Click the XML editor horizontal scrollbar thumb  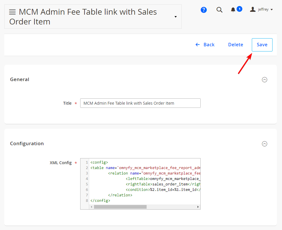click(x=120, y=207)
